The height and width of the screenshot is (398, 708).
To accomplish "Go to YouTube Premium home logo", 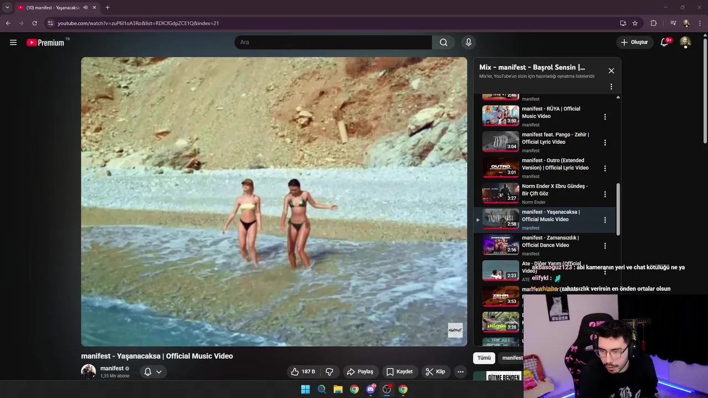I will 46,43.
